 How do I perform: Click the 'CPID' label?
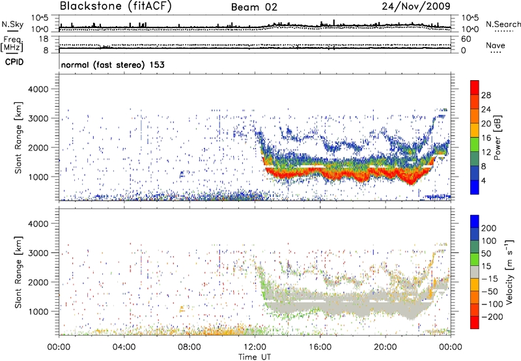[x=14, y=62]
